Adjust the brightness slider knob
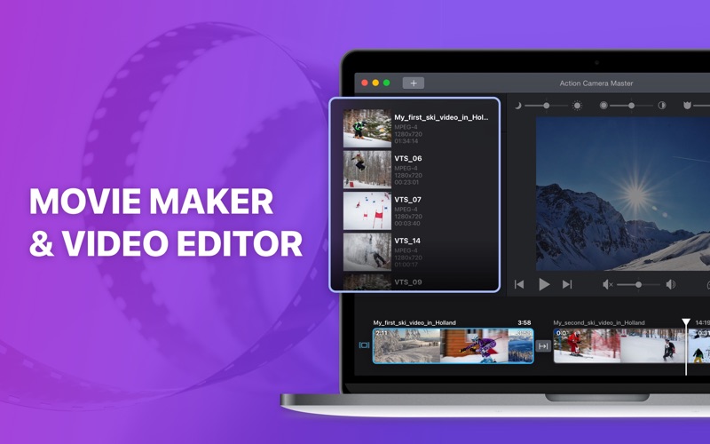Image resolution: width=710 pixels, height=444 pixels. coord(547,106)
